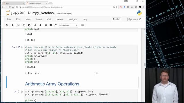Click the float64 output text

[x=30, y=67]
